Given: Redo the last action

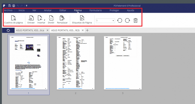Looking at the screenshot, I should tap(21, 6).
